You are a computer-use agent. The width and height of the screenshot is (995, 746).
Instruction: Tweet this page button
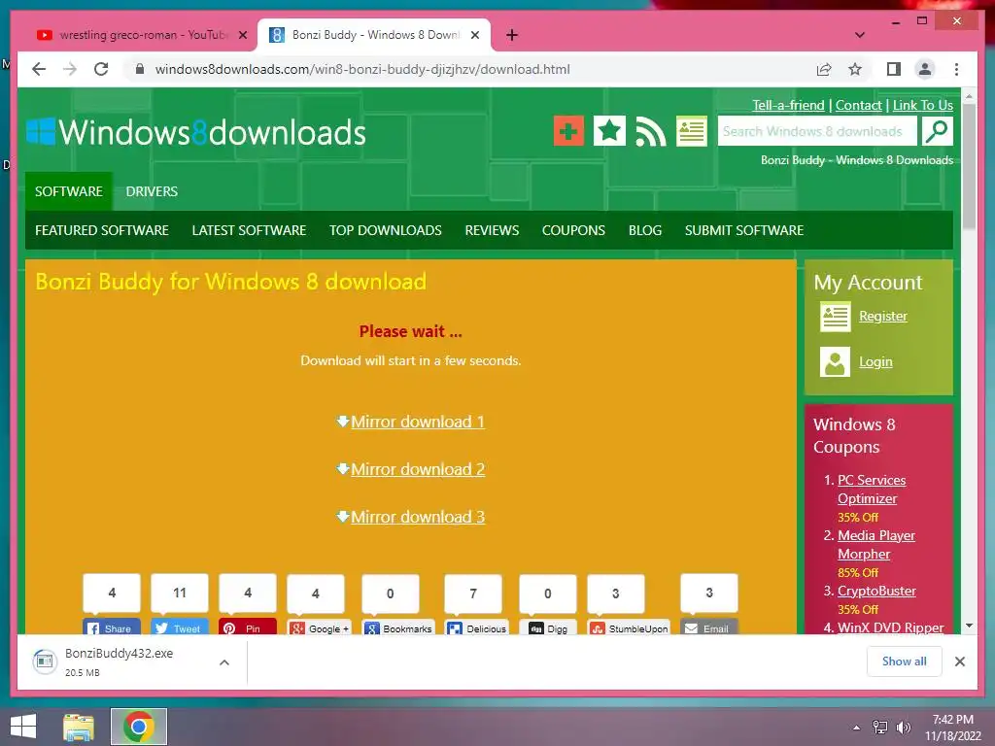pos(180,627)
